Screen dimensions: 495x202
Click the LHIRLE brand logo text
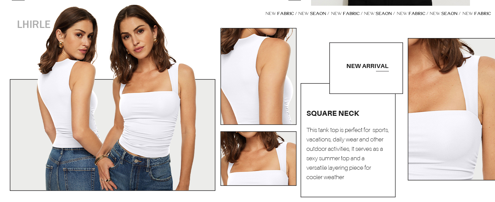click(x=34, y=25)
